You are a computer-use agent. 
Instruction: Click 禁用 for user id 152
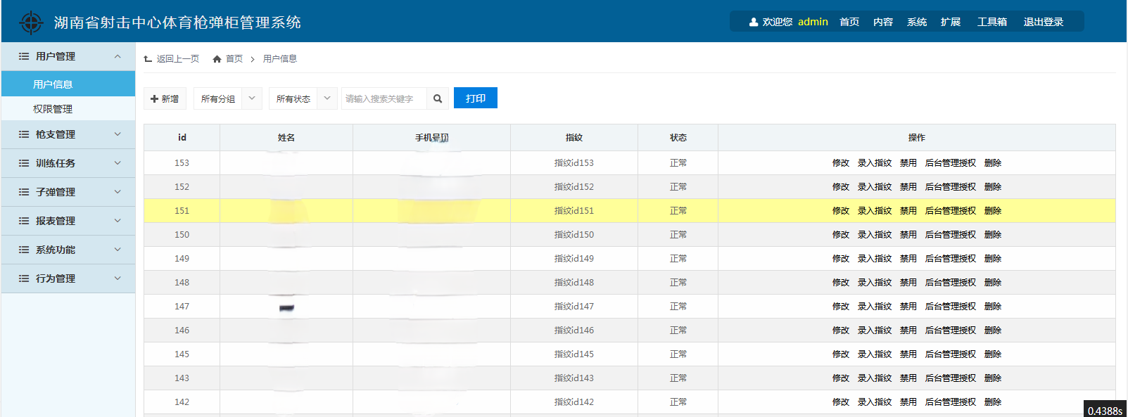(908, 186)
